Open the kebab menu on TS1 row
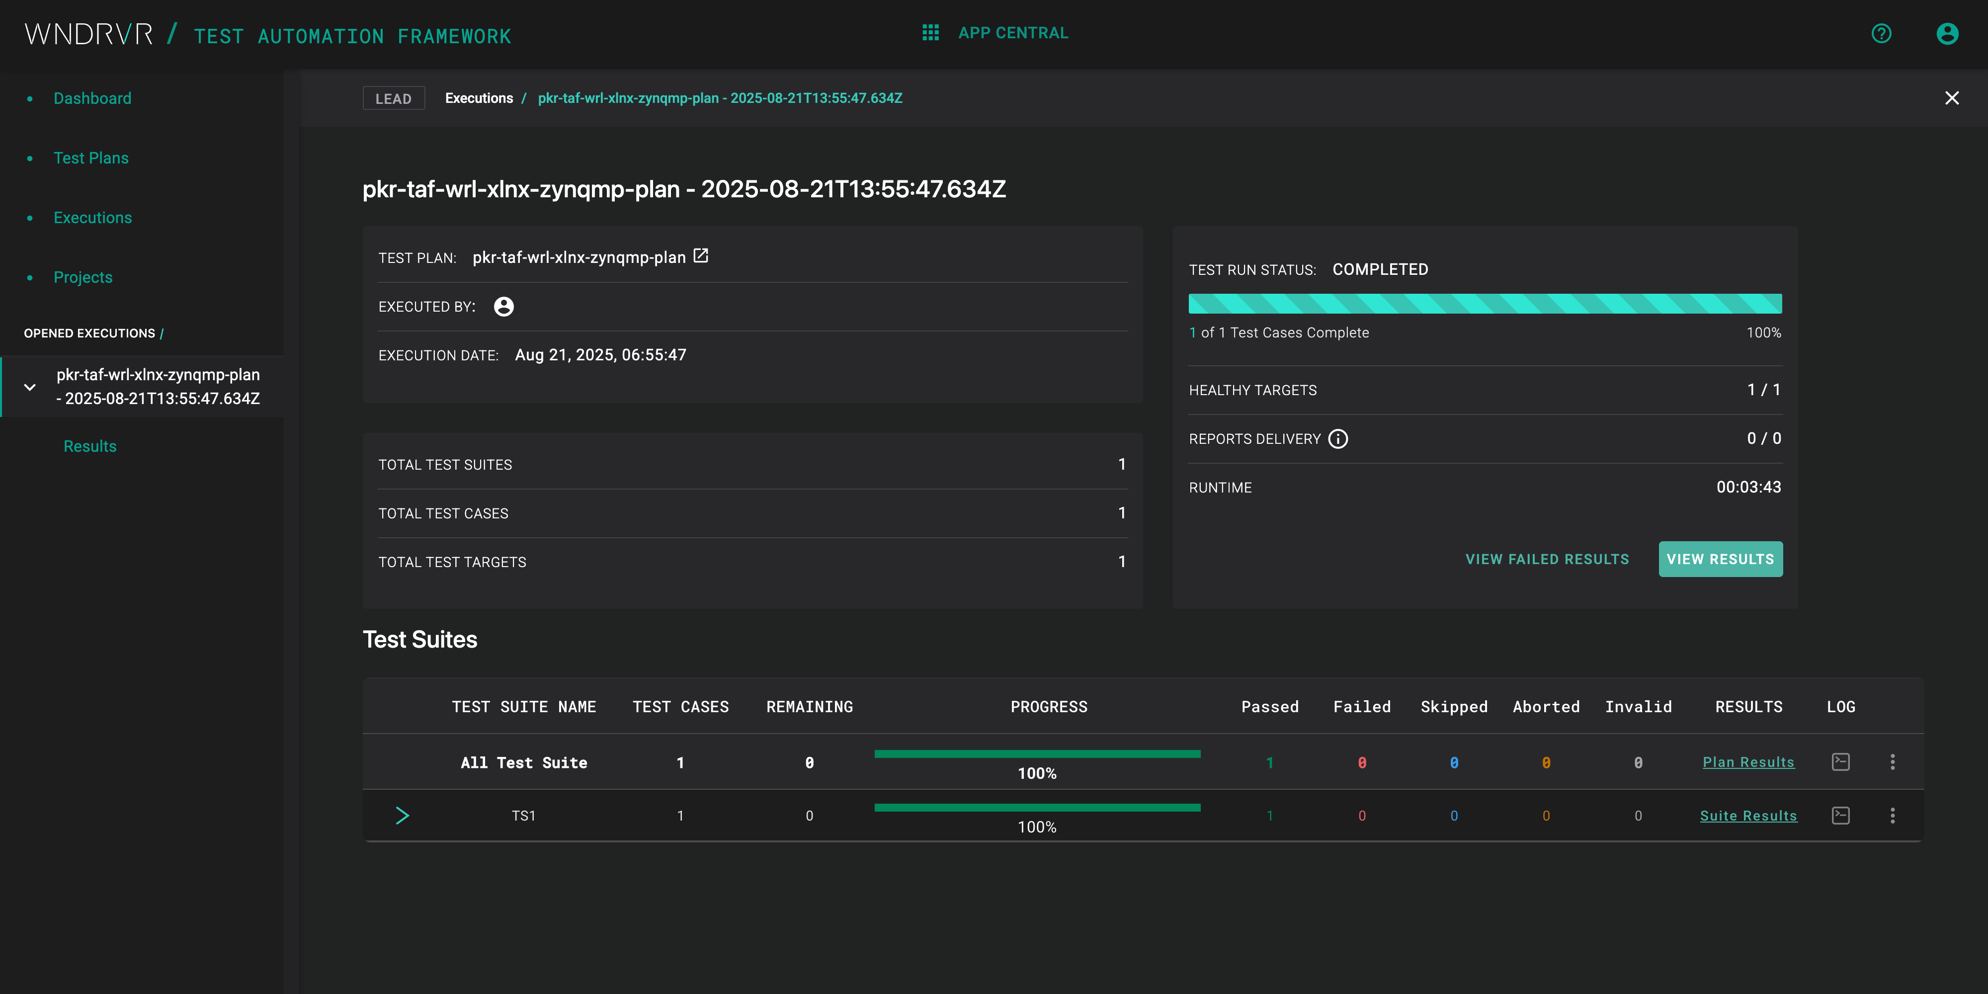 point(1893,815)
